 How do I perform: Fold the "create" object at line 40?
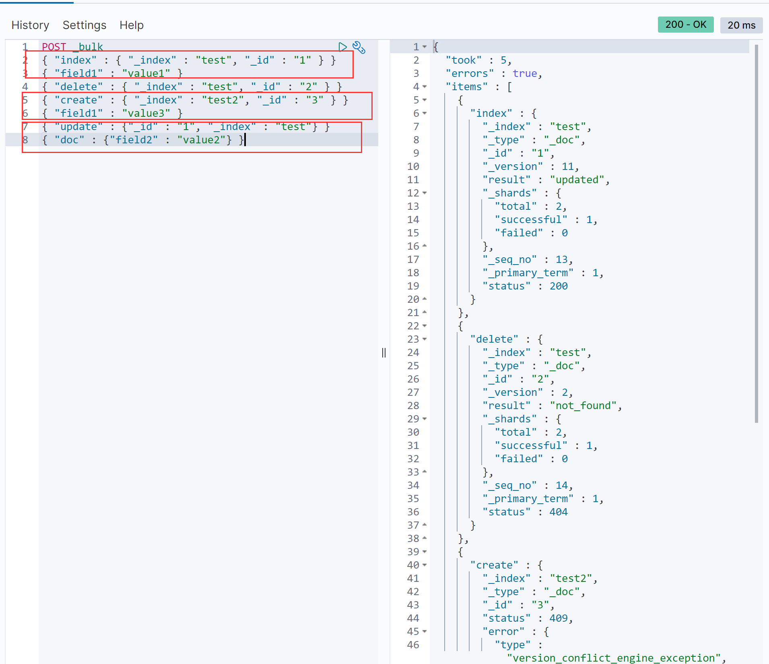(425, 565)
